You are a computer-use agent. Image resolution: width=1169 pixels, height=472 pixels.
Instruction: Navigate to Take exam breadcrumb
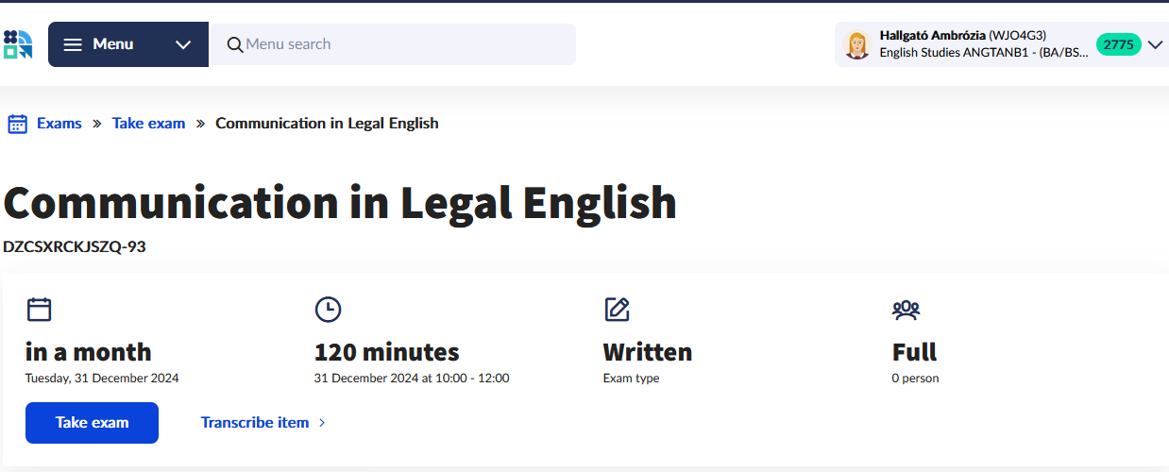point(148,124)
